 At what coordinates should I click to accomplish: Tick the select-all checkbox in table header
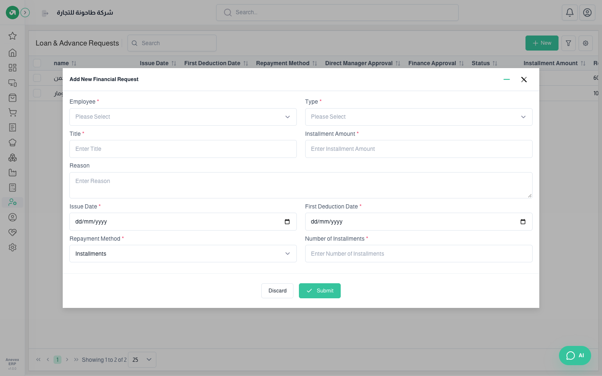pyautogui.click(x=37, y=63)
